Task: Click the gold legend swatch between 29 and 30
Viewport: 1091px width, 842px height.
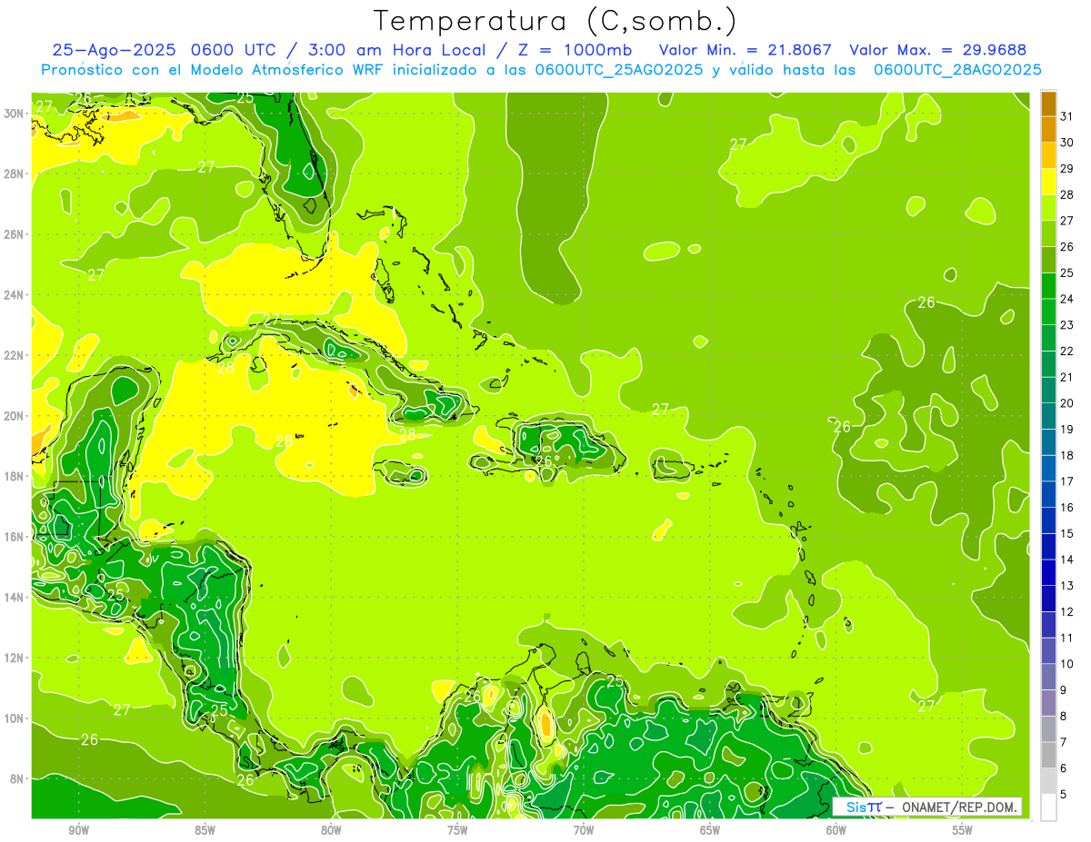Action: [x=1048, y=155]
